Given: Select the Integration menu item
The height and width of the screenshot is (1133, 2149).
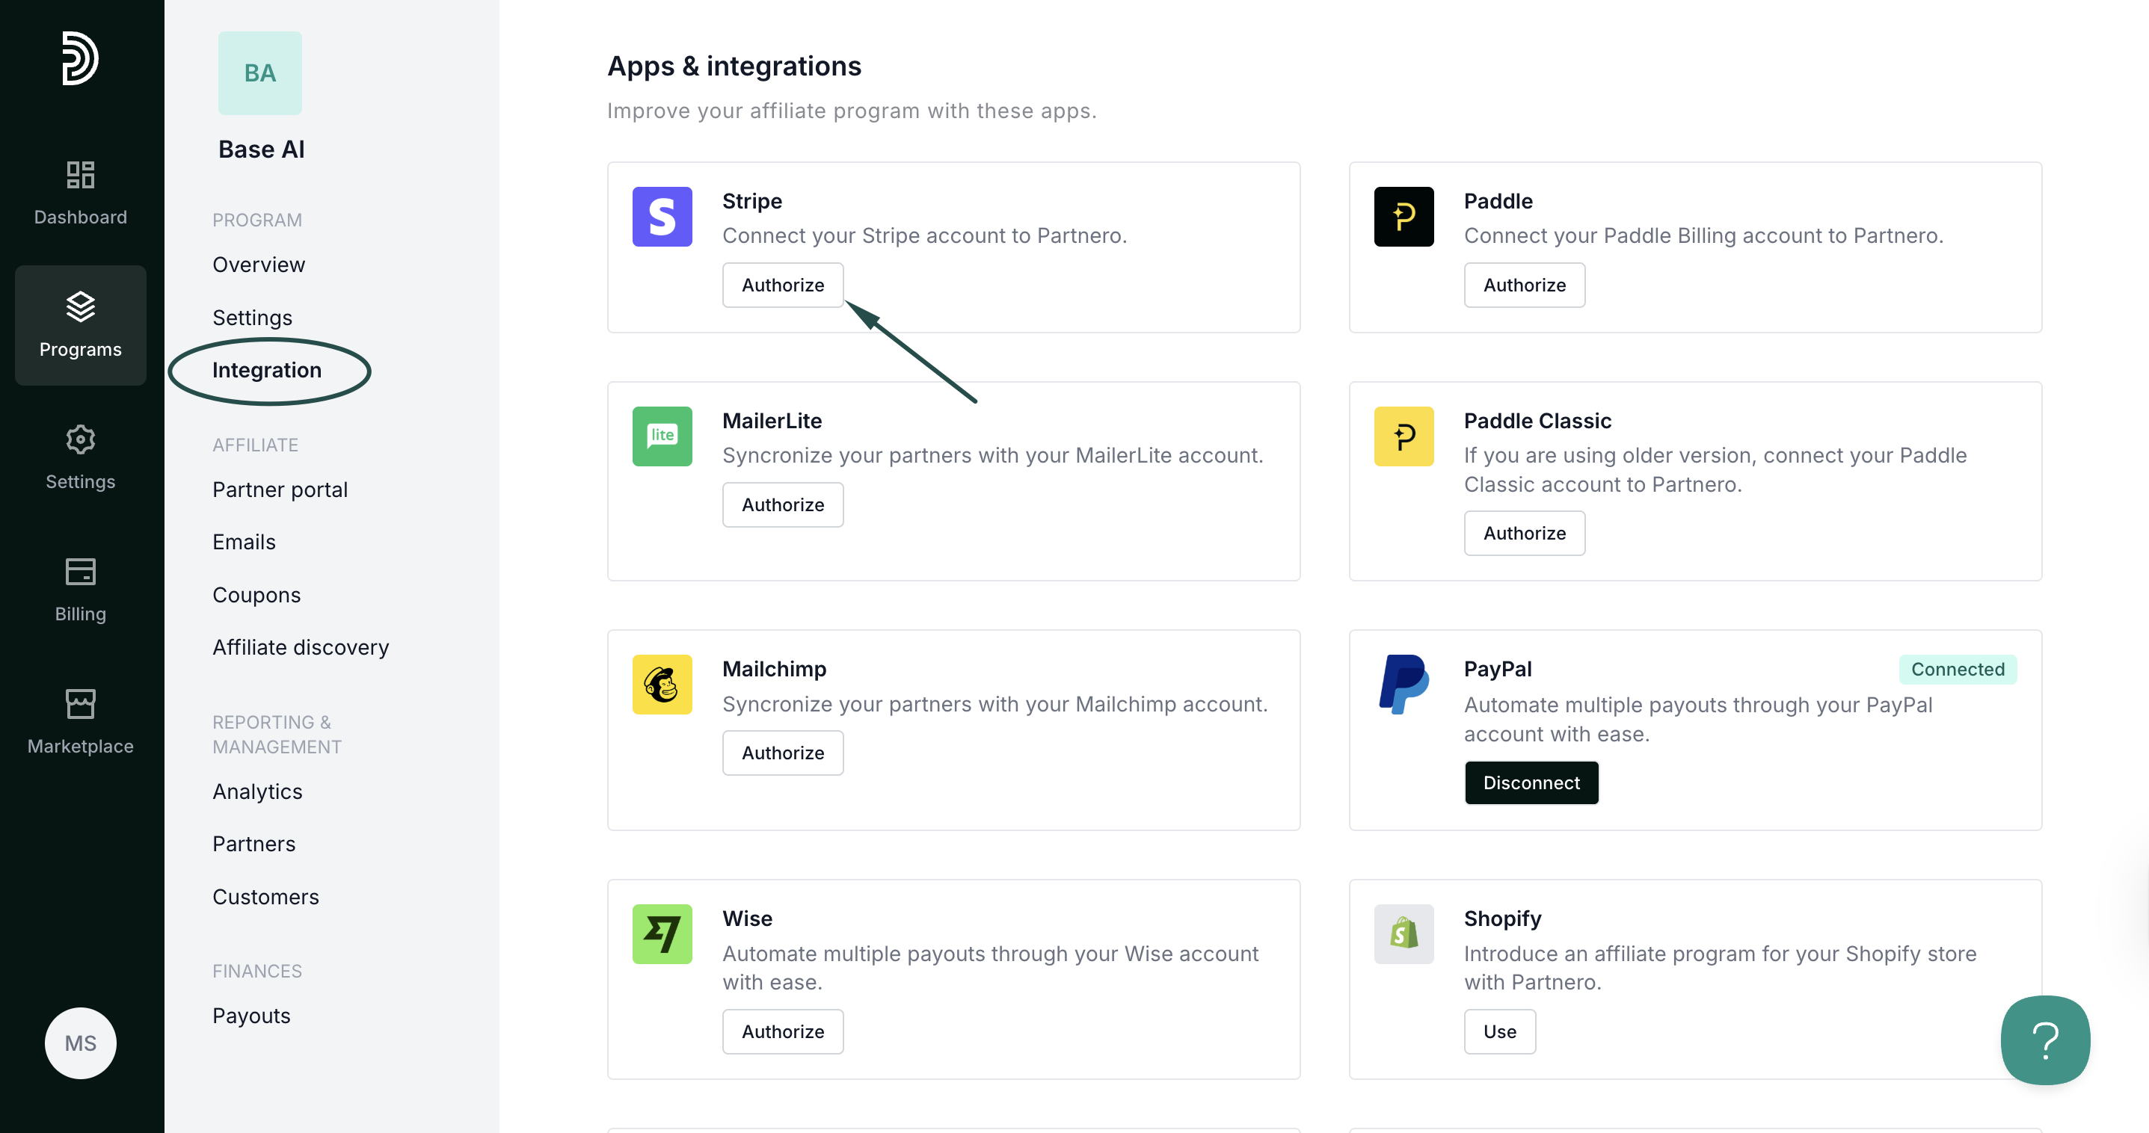Looking at the screenshot, I should coord(267,370).
